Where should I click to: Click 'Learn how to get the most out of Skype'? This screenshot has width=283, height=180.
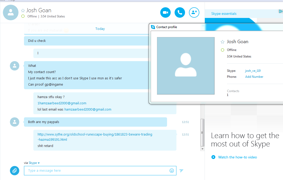tap(245, 140)
